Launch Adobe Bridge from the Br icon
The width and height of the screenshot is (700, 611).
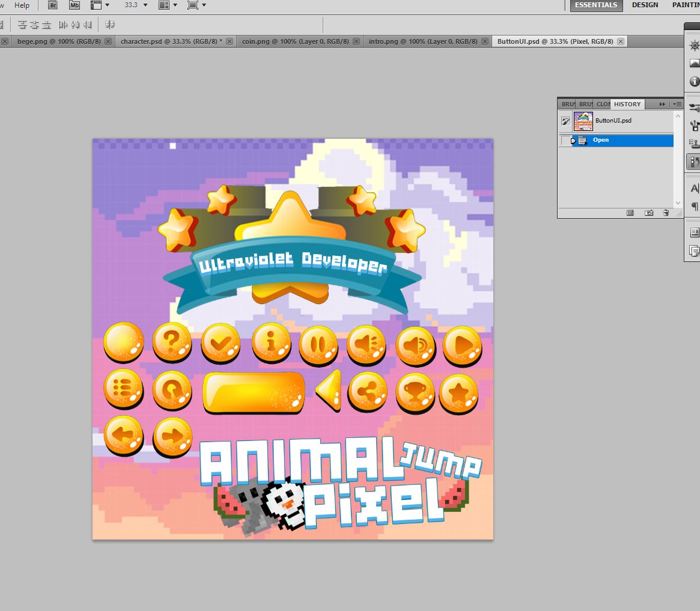point(53,5)
